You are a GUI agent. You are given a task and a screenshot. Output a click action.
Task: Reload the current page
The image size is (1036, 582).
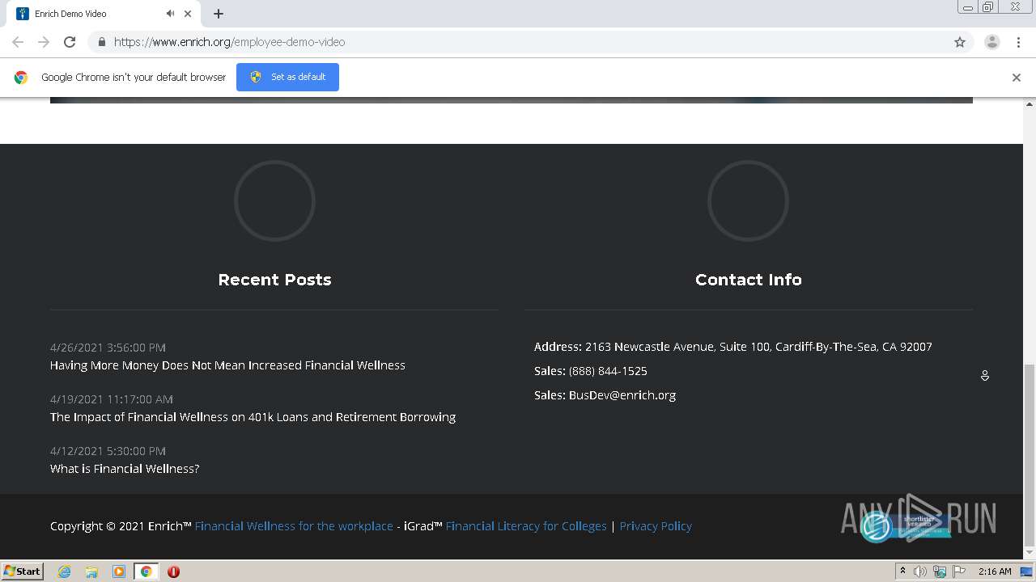[70, 42]
